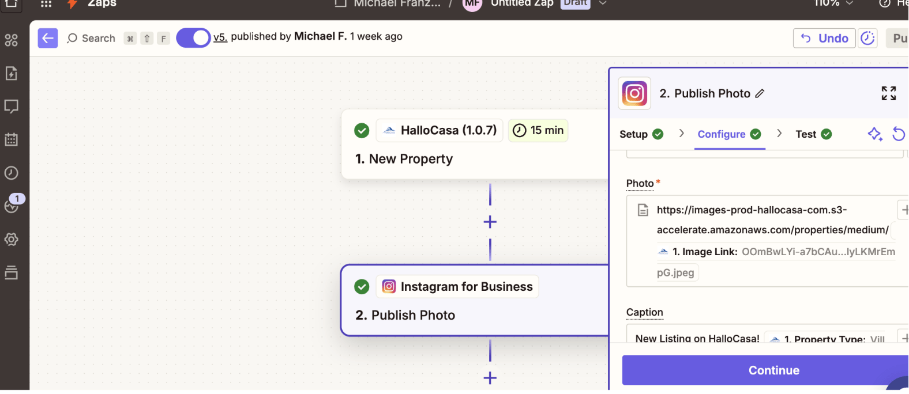909x394 pixels.
Task: Click the Undo button
Action: click(824, 38)
